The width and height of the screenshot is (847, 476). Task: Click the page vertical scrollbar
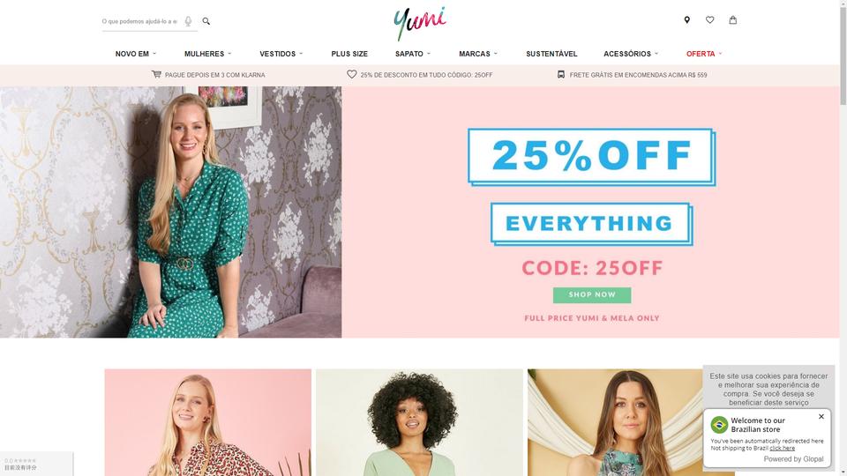click(843, 238)
